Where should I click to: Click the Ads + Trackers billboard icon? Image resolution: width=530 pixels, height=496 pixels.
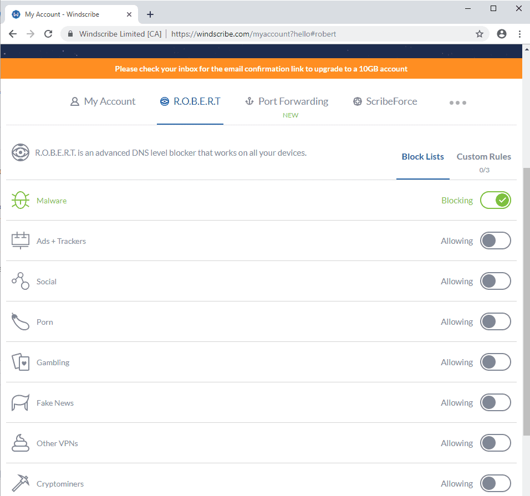pyautogui.click(x=21, y=241)
